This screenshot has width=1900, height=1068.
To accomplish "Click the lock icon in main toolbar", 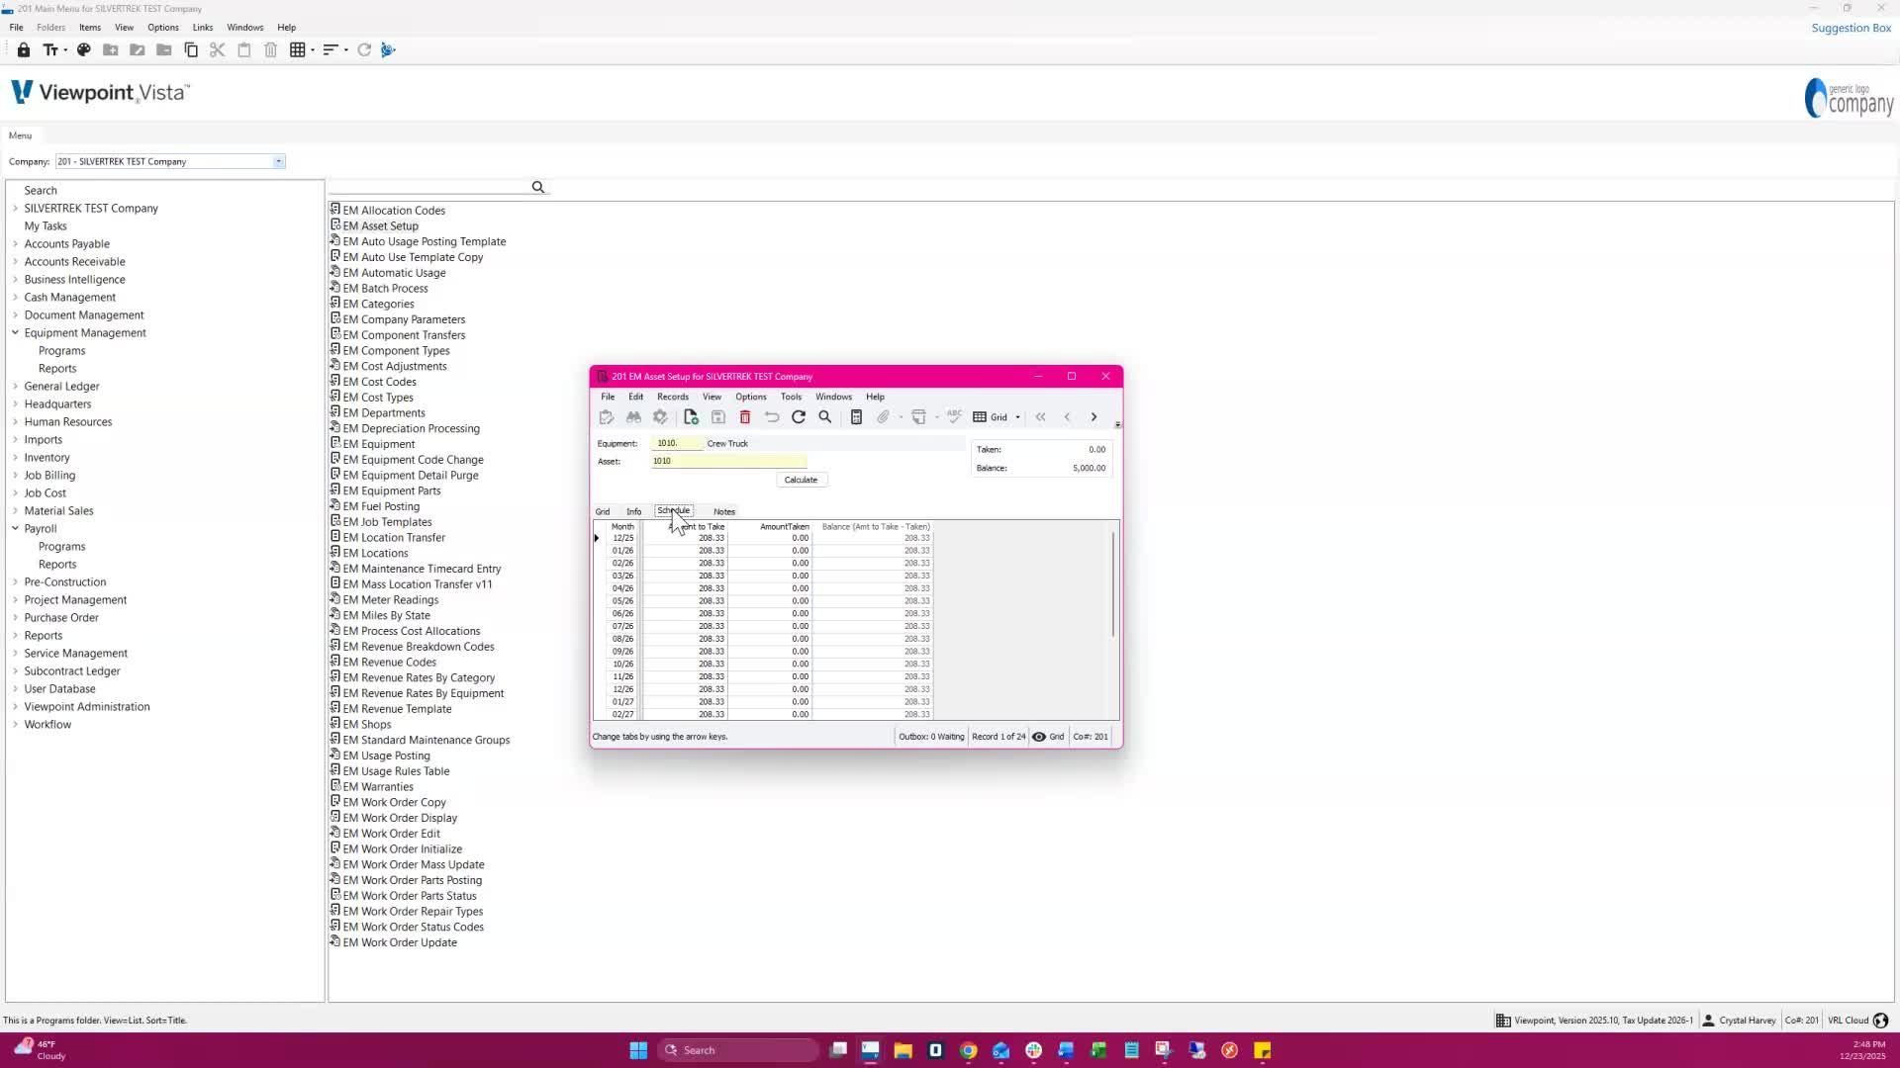I will [24, 49].
